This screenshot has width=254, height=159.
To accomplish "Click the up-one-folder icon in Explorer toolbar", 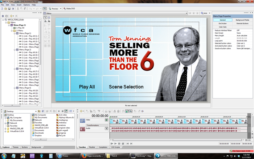I will click(39, 111).
